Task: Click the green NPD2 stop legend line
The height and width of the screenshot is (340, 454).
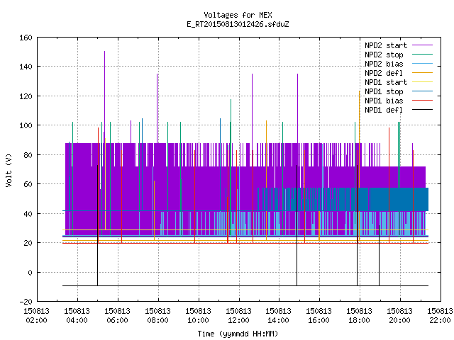Action: pyautogui.click(x=422, y=54)
